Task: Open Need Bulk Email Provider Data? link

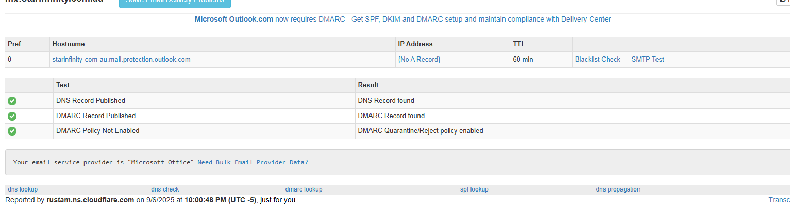Action: (x=253, y=162)
